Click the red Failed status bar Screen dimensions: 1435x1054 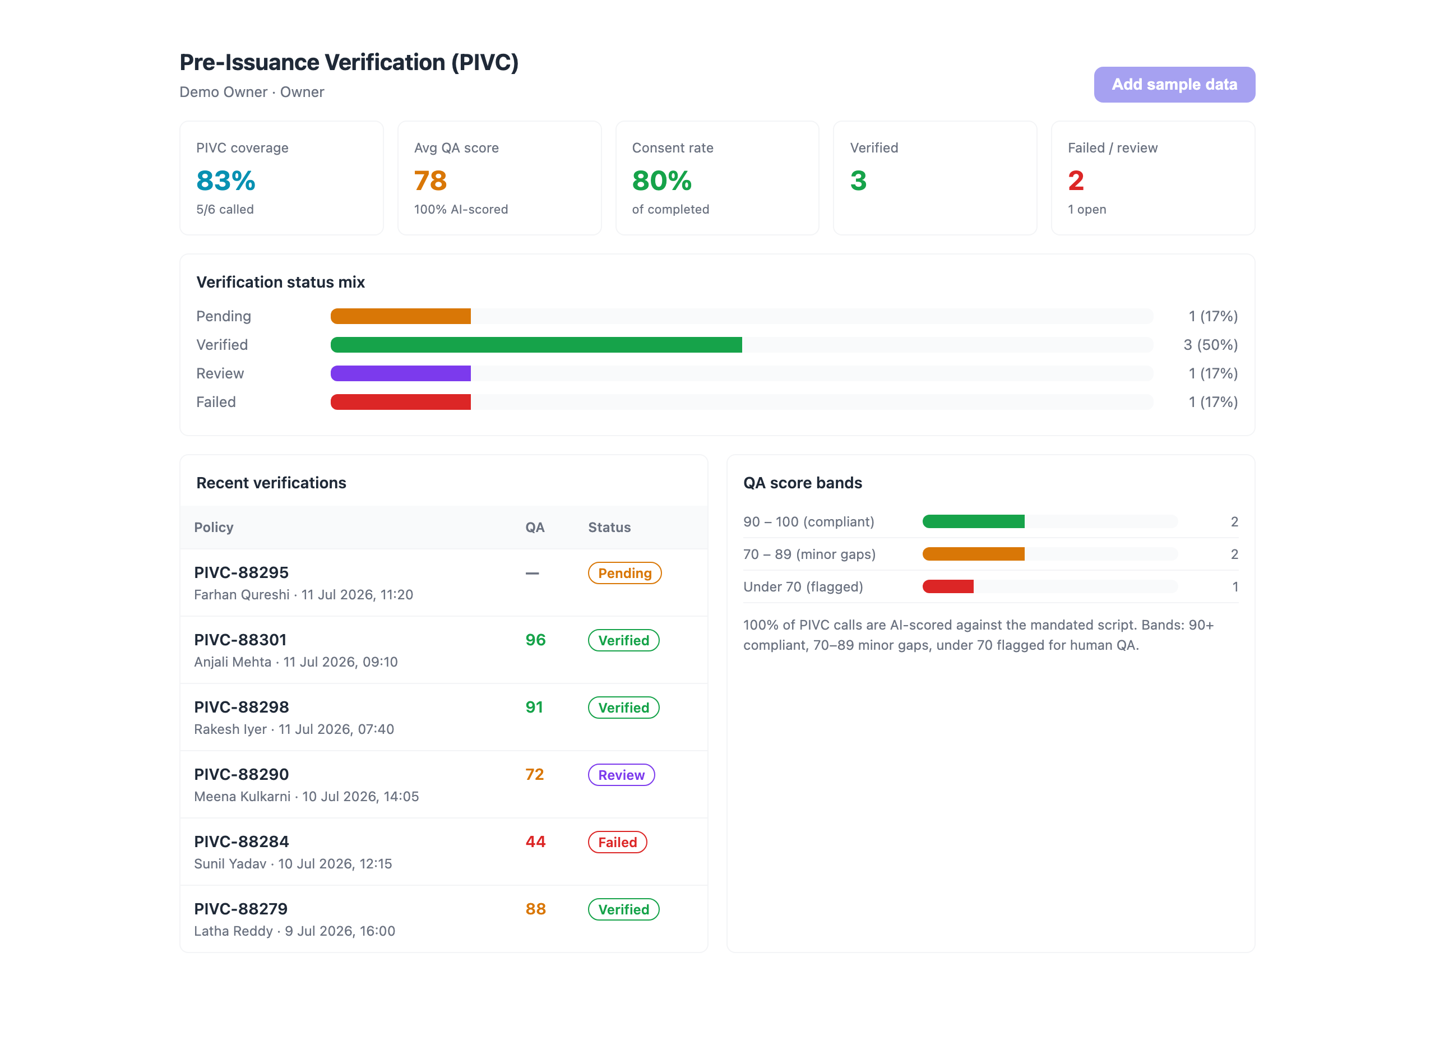[x=401, y=402]
